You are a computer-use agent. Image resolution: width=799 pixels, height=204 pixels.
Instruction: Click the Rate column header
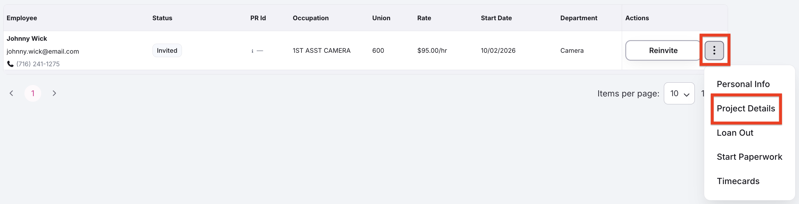tap(424, 18)
